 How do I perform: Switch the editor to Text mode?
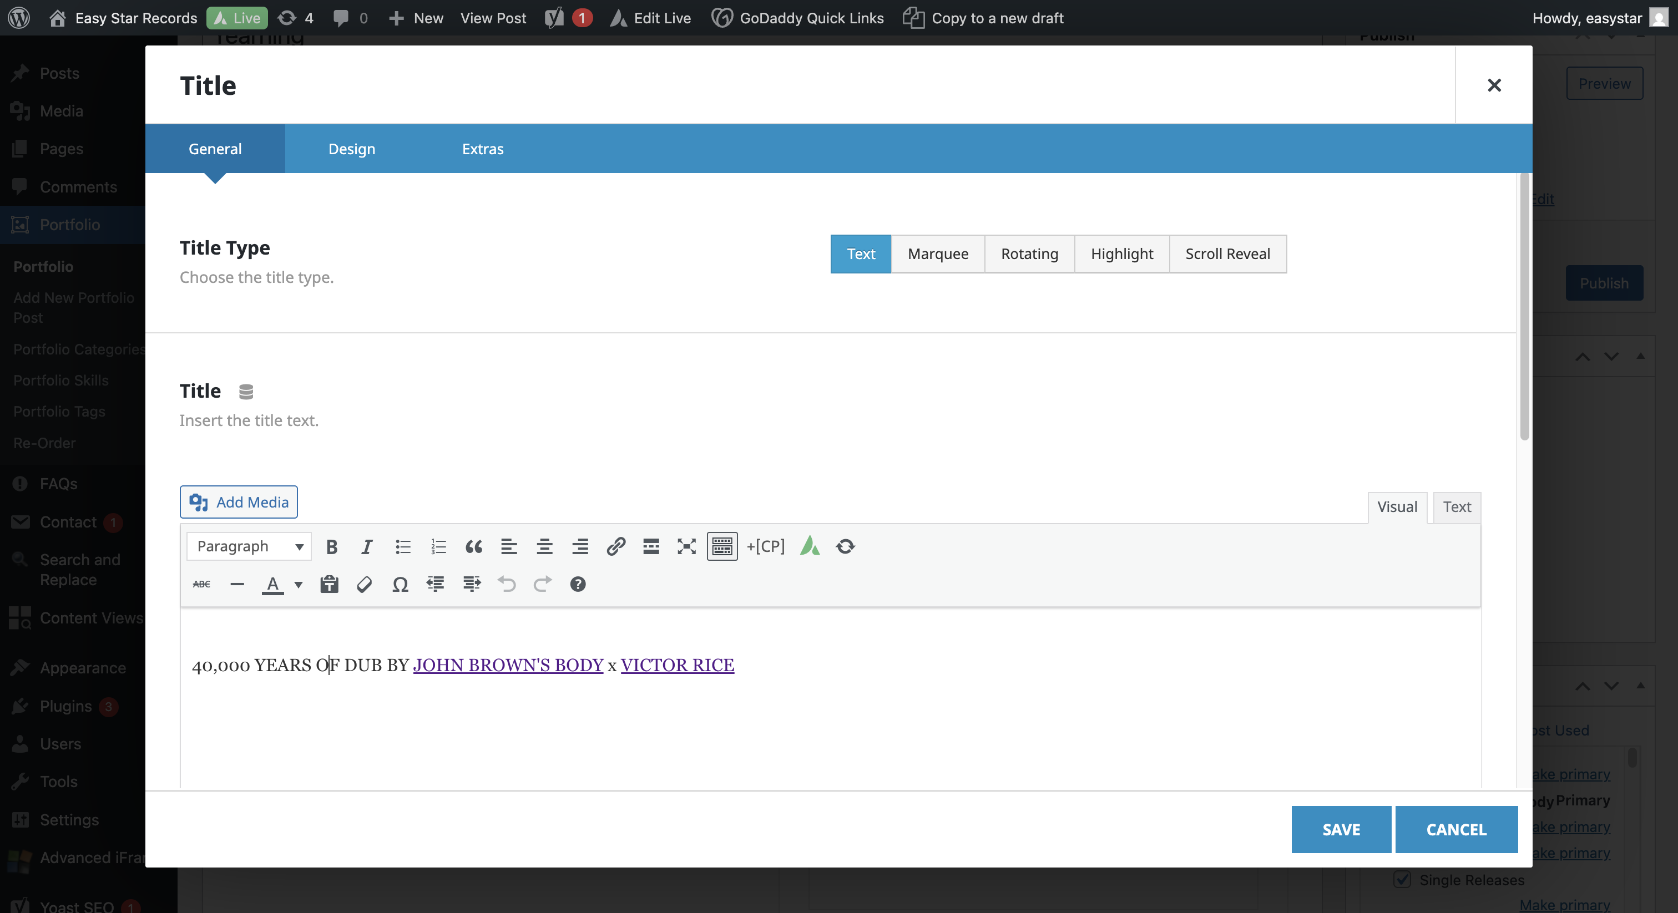point(1457,506)
